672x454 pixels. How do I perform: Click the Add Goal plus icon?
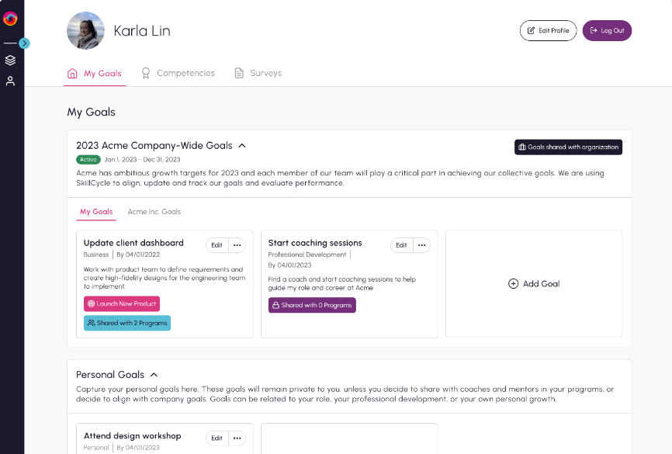513,284
